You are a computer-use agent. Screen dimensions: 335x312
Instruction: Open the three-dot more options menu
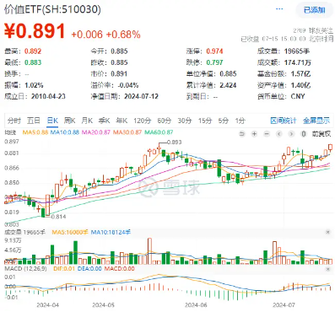click(279, 9)
